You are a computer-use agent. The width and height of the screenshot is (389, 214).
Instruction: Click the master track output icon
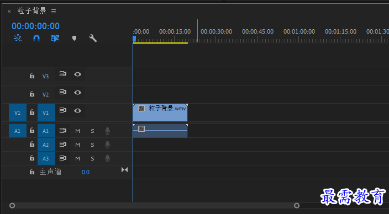click(x=124, y=170)
